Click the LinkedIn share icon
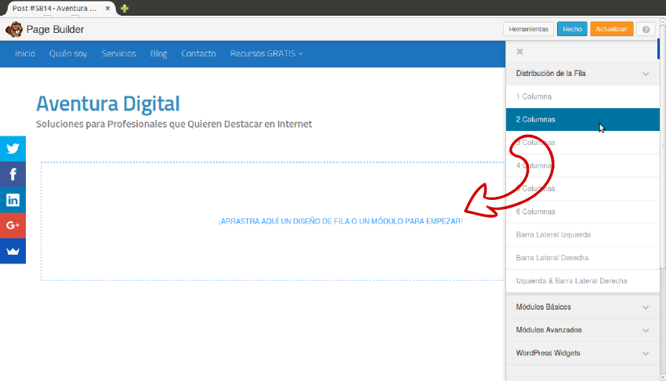666x381 pixels. (x=13, y=200)
